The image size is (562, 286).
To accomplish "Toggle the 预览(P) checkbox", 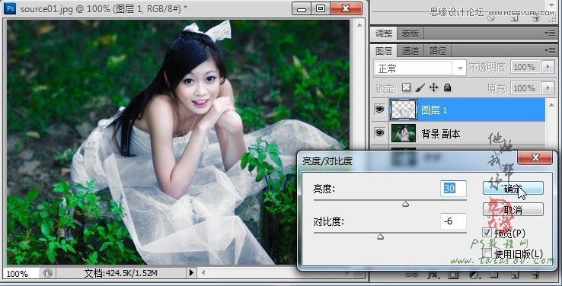I will coord(487,233).
